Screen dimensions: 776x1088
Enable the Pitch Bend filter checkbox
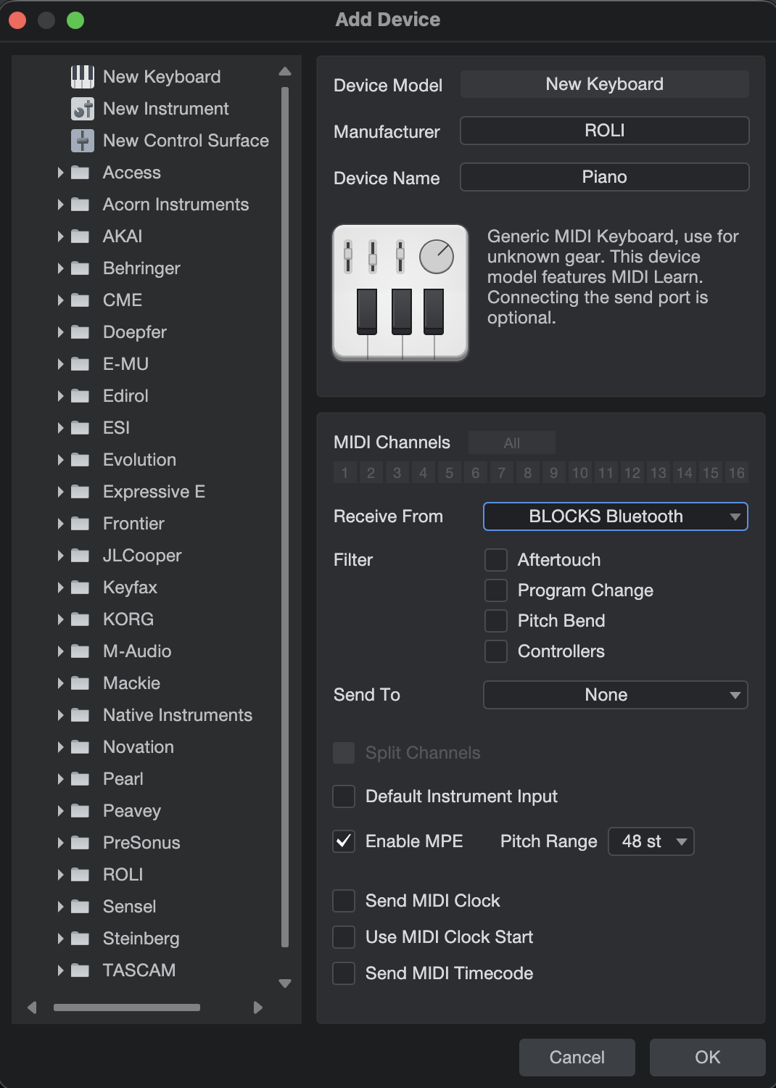tap(496, 621)
